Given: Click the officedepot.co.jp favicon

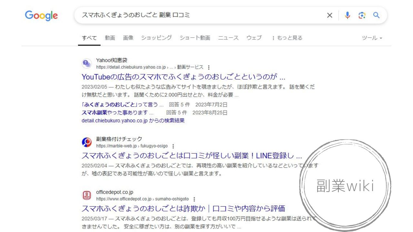Looking at the screenshot, I should [86, 195].
